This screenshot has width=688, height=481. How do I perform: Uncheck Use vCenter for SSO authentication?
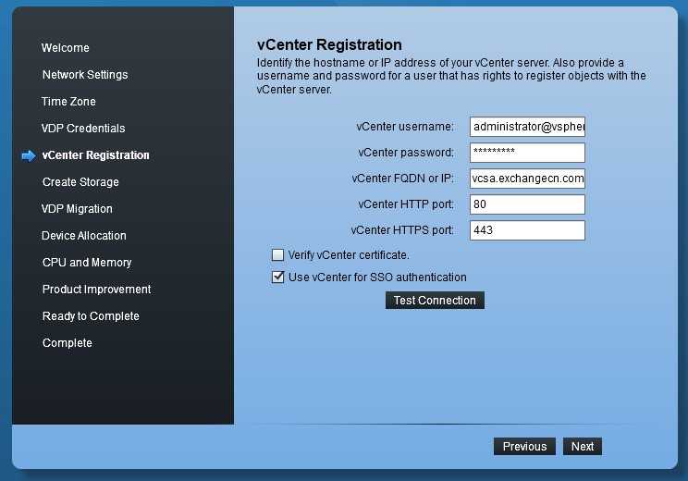(x=277, y=277)
